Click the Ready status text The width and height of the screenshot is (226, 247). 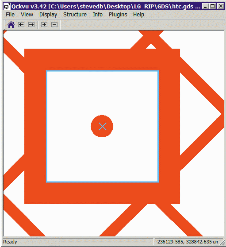[10, 242]
